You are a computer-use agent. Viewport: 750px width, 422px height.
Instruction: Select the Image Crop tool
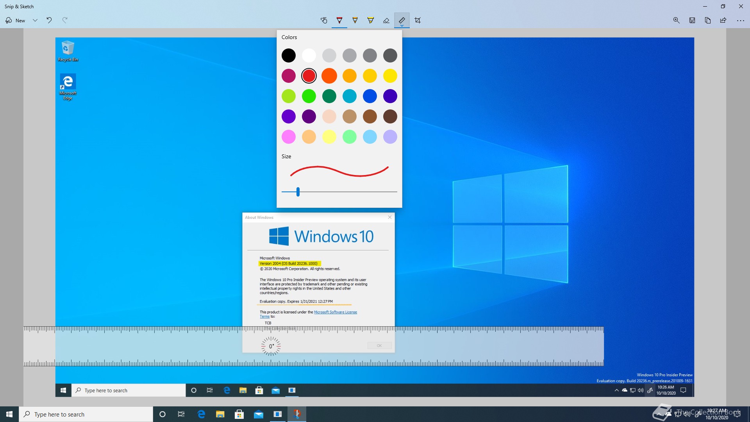(x=418, y=20)
